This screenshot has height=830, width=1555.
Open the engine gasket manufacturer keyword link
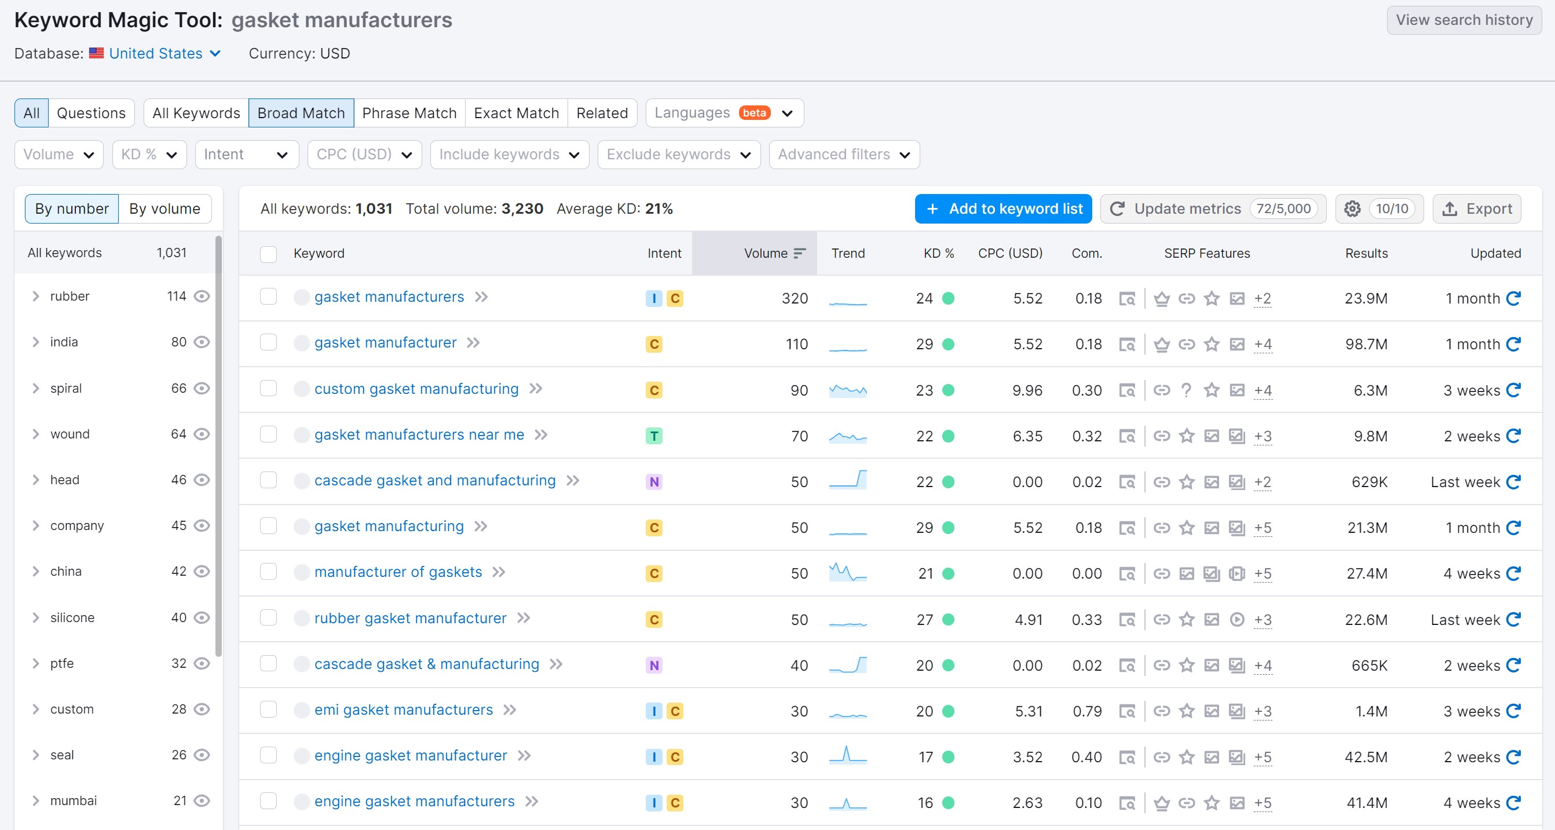pos(411,756)
